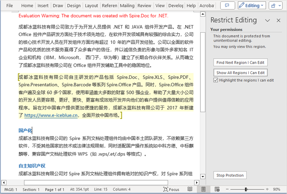The width and height of the screenshot is (287, 194).
Task: Open the File menu
Action: [10, 6]
